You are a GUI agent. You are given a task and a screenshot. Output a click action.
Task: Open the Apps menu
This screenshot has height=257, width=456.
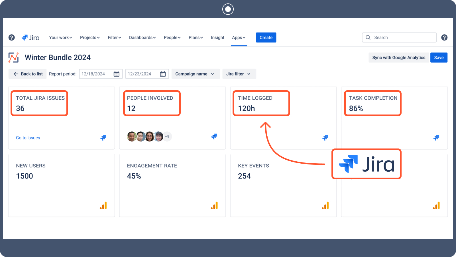[239, 37]
